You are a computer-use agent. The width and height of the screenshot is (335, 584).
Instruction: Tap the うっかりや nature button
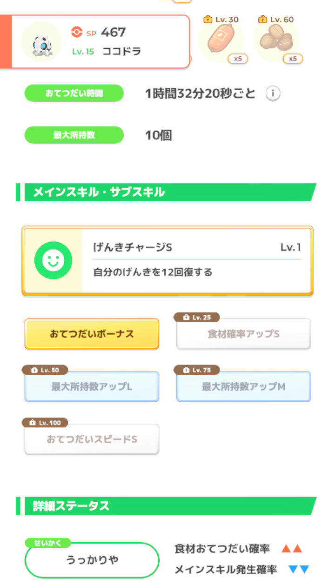coord(92,560)
